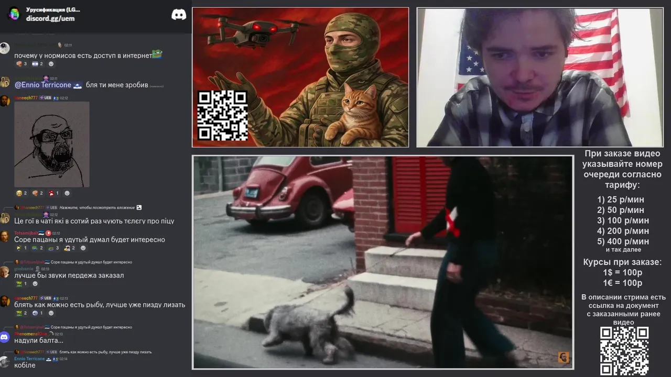Click tariff line '1) 25 р/мин'
This screenshot has width=671, height=377.
click(621, 199)
